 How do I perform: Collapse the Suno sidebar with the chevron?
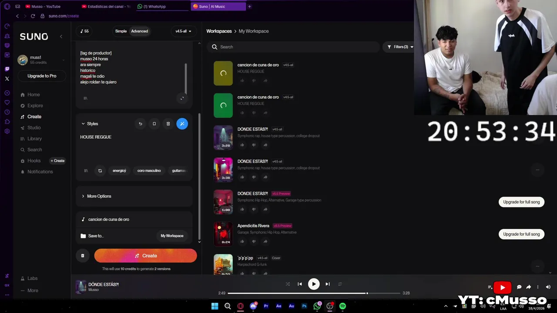point(61,37)
